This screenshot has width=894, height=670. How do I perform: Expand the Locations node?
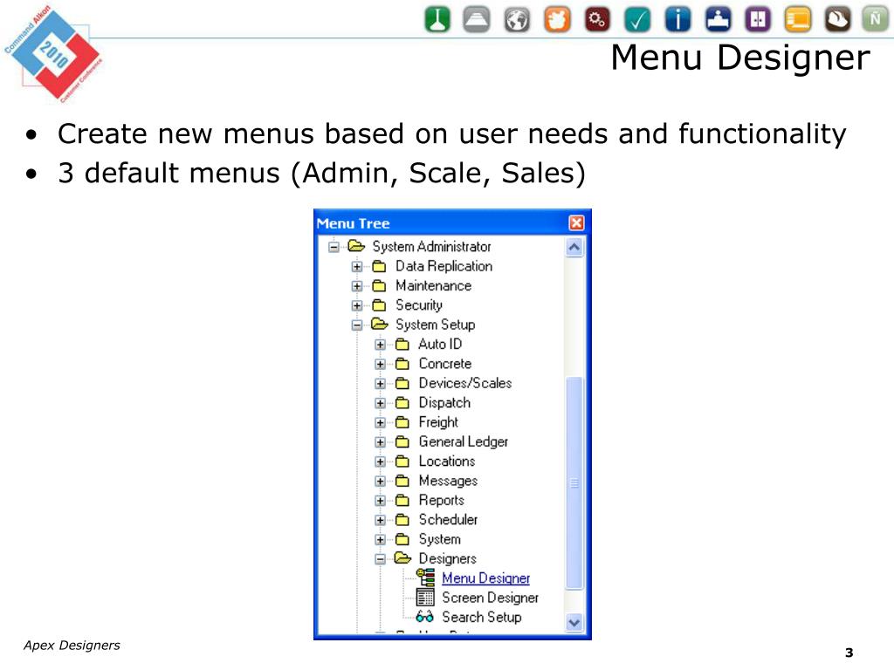381,461
